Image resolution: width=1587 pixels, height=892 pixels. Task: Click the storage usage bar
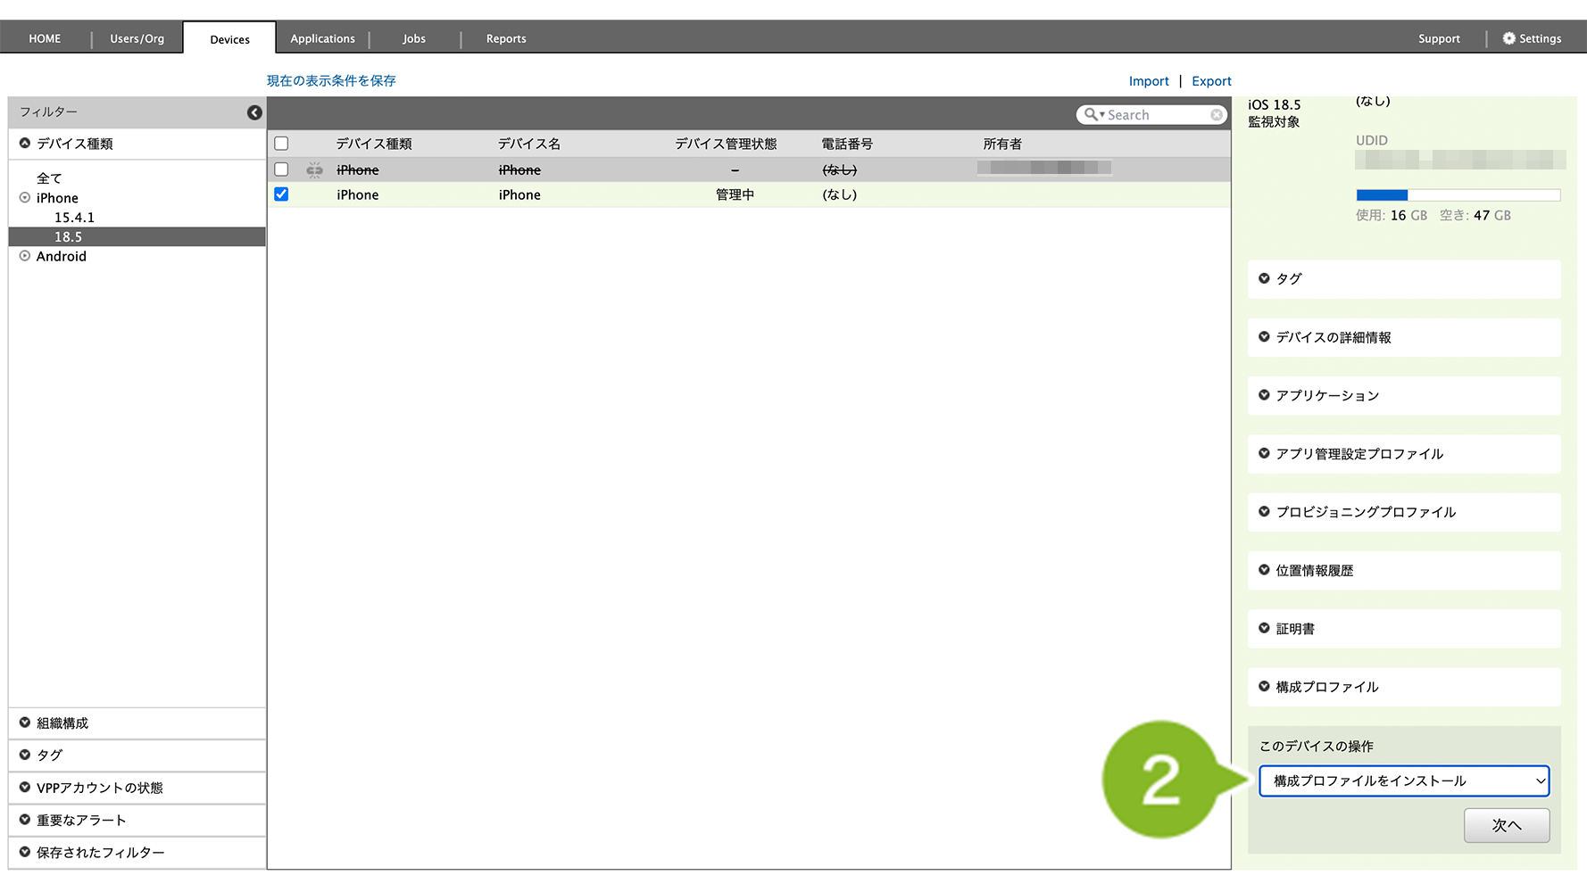pyautogui.click(x=1458, y=195)
